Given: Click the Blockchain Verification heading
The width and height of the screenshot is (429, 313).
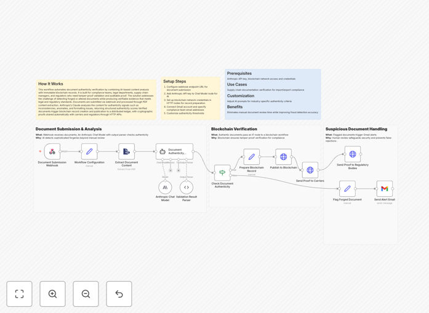Looking at the screenshot, I should [x=234, y=129].
